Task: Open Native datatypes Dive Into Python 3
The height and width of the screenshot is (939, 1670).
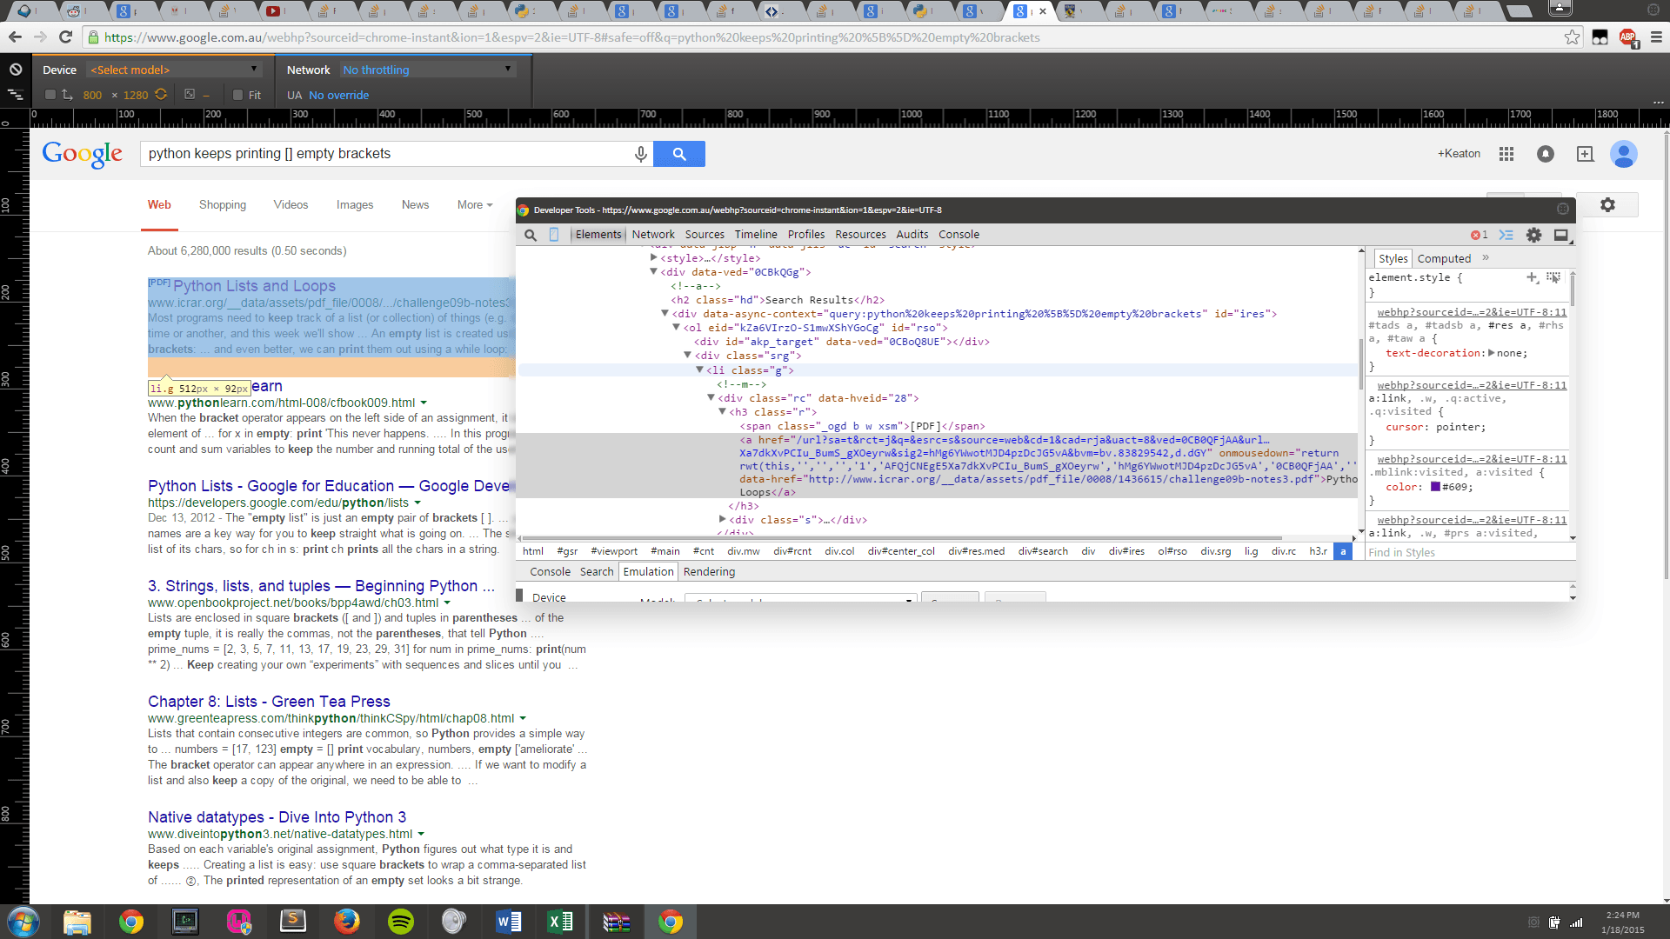Action: 277,817
